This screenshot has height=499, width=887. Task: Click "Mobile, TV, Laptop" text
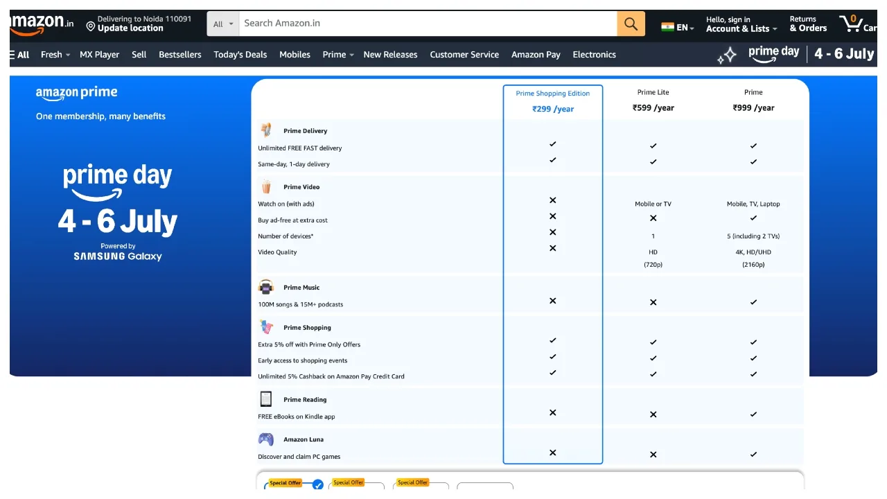tap(753, 204)
